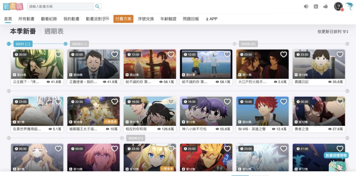
Task: Open 所有動畫 in navigation menu
Action: [26, 19]
